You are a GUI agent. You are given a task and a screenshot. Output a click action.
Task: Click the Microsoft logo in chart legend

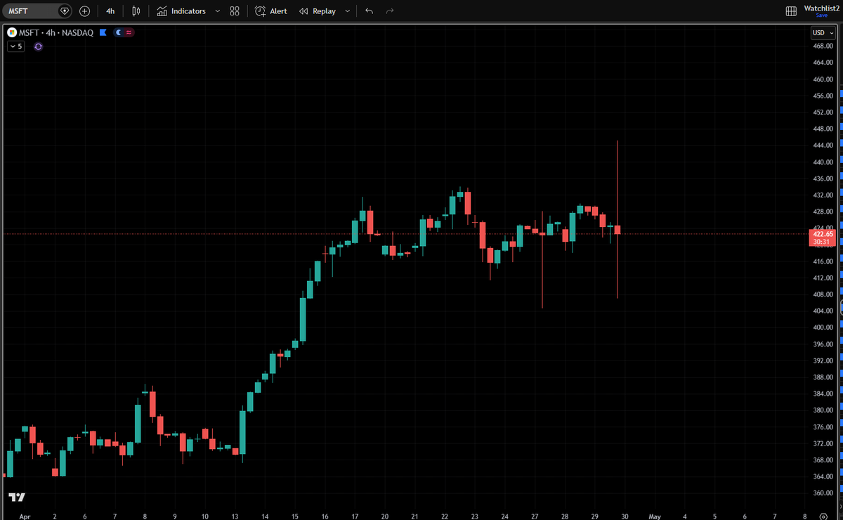11,32
